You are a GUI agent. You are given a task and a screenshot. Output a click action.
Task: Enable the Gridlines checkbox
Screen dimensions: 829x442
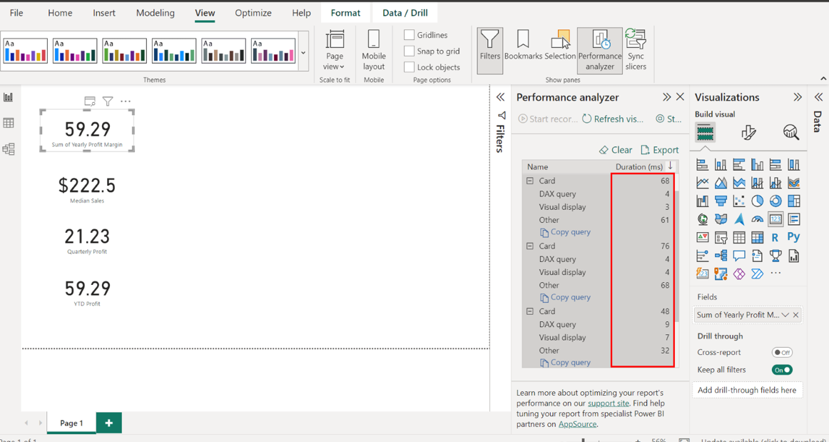click(410, 35)
